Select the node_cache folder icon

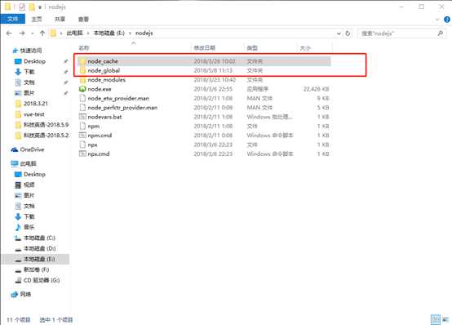(82, 61)
